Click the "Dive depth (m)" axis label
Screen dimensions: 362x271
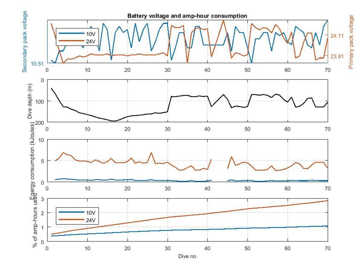pos(30,101)
